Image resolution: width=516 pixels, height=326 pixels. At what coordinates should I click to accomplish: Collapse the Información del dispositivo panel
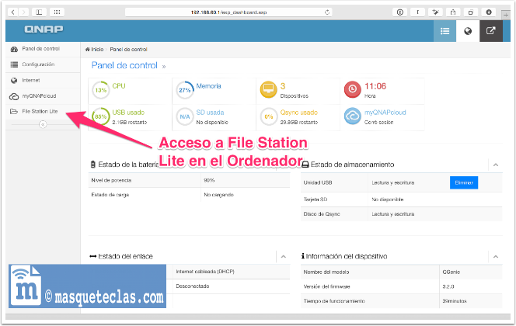coord(495,255)
